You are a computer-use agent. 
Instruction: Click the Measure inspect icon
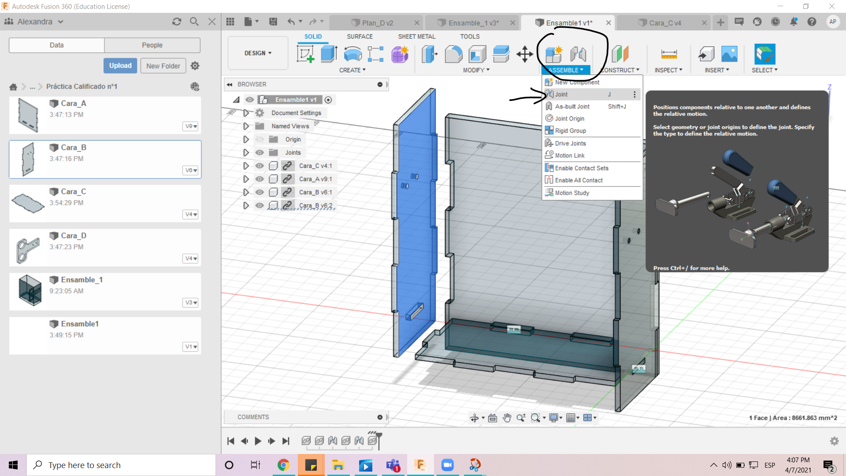[x=669, y=54]
